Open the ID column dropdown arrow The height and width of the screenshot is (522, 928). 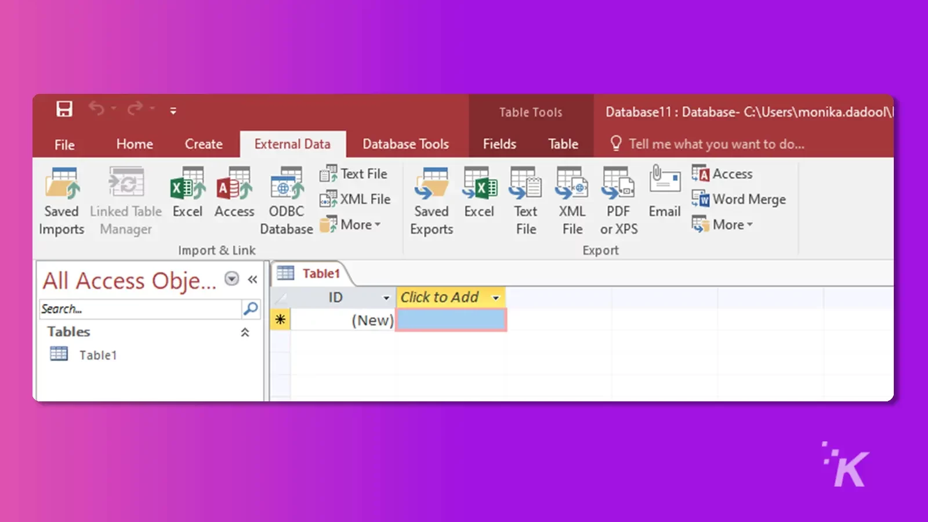[386, 298]
